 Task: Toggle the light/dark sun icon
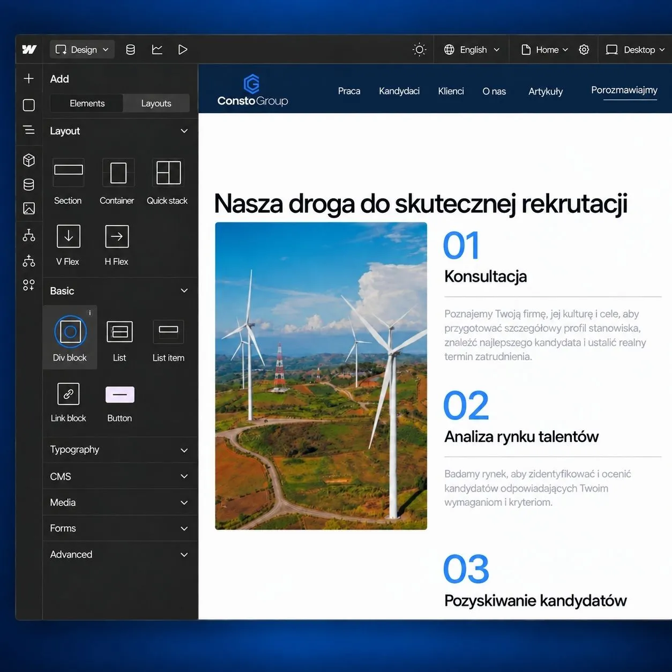420,49
